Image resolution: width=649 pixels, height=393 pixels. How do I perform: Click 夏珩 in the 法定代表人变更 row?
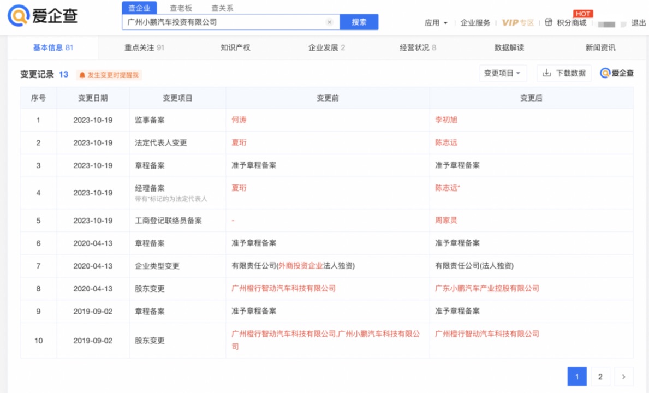(239, 142)
